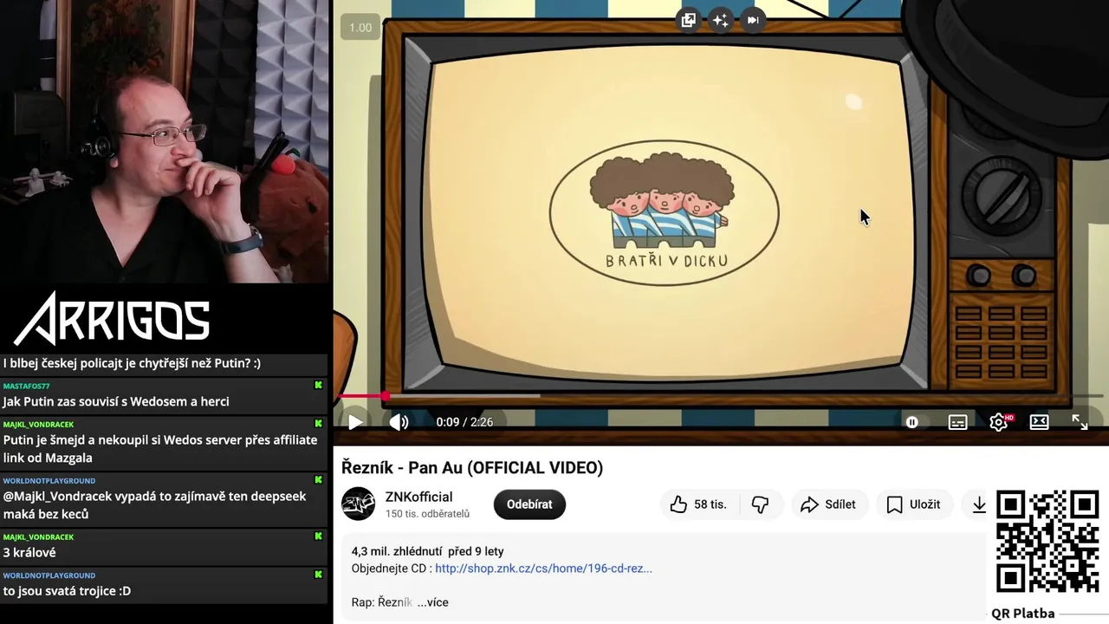Viewport: 1109px width, 624px height.
Task: Click the download arrow icon
Action: click(978, 504)
